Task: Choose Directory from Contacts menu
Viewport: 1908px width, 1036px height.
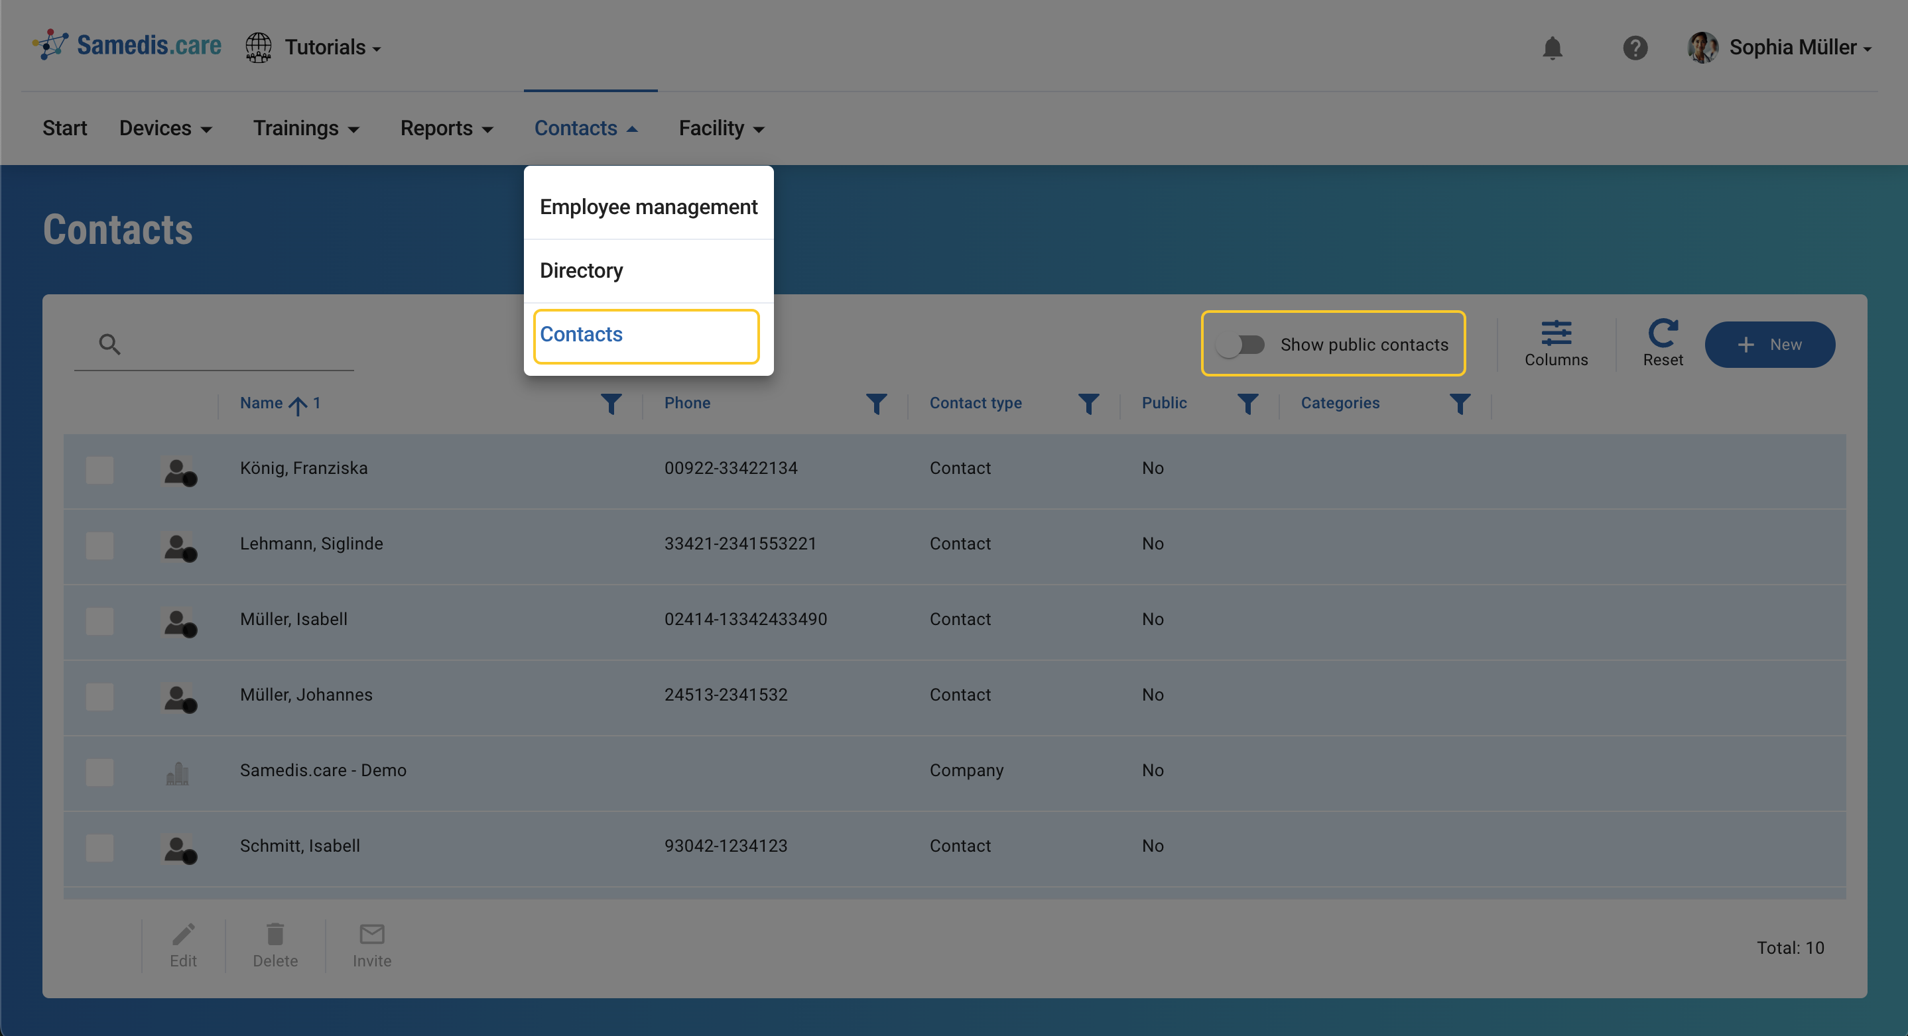Action: 582,270
